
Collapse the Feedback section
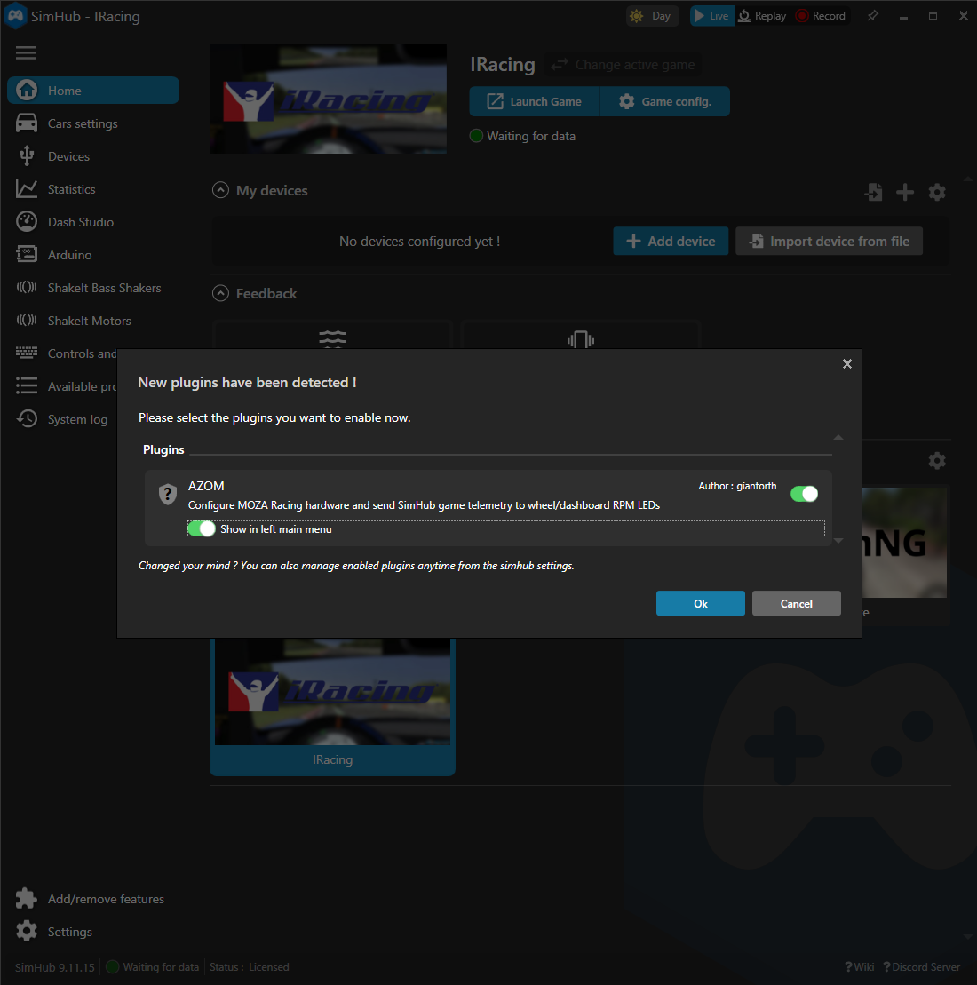pyautogui.click(x=220, y=293)
